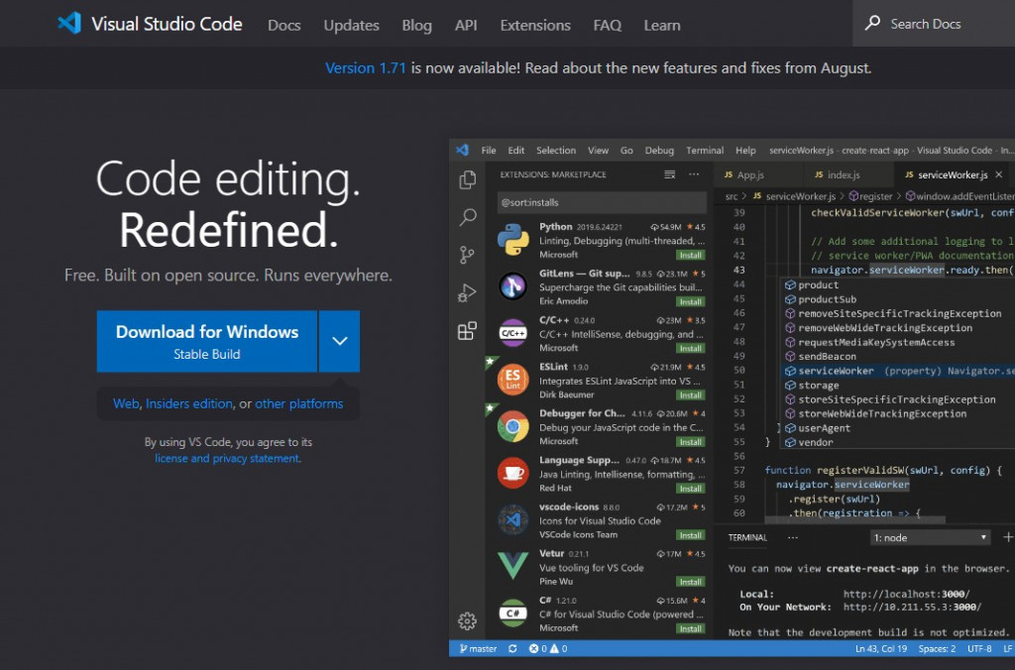Click the master branch indicator in status bar
This screenshot has height=670, width=1015.
click(479, 648)
